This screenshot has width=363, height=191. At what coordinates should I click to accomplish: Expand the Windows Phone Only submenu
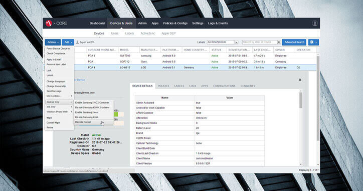tap(59, 112)
